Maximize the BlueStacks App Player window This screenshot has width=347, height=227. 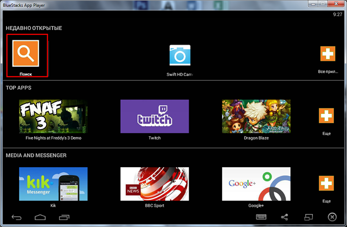(323, 4)
